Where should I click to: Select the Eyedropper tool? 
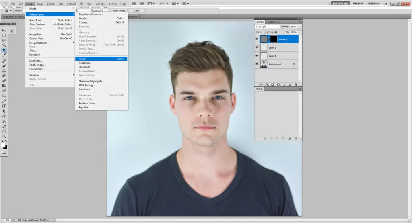tap(4, 55)
